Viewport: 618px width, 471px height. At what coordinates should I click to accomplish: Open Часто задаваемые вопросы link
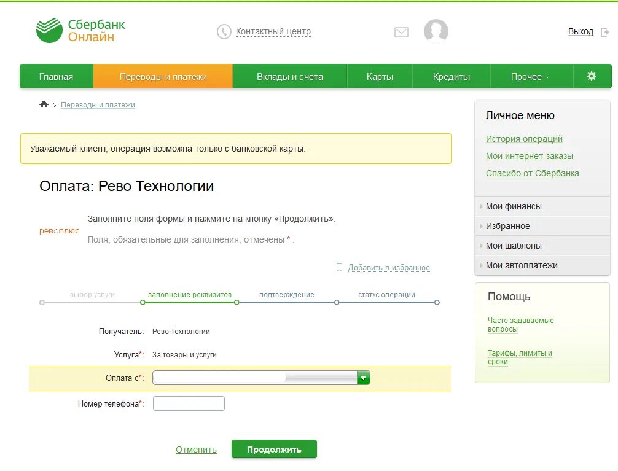pyautogui.click(x=521, y=325)
